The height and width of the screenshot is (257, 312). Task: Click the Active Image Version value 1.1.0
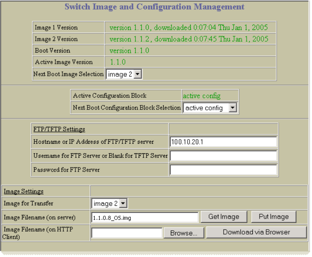click(x=118, y=62)
